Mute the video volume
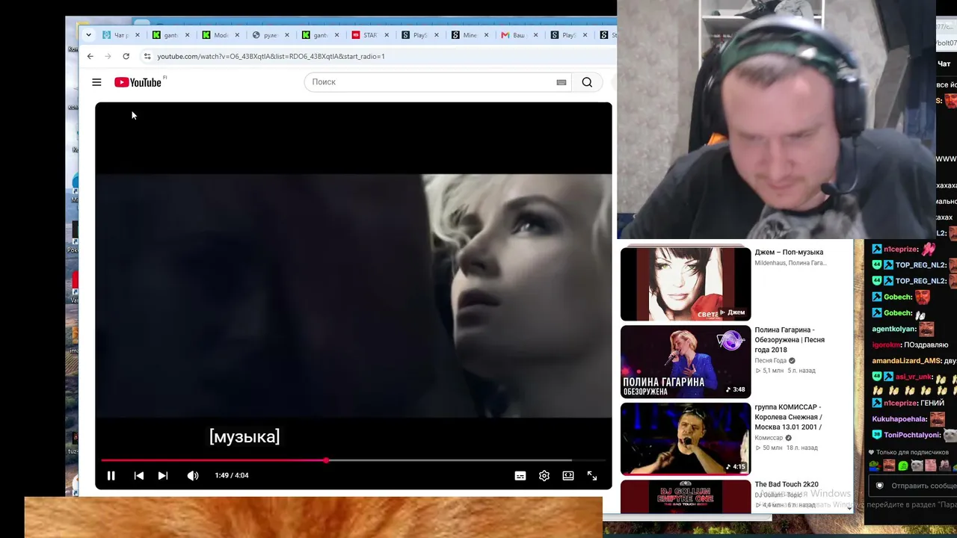Viewport: 957px width, 538px height. click(x=193, y=475)
